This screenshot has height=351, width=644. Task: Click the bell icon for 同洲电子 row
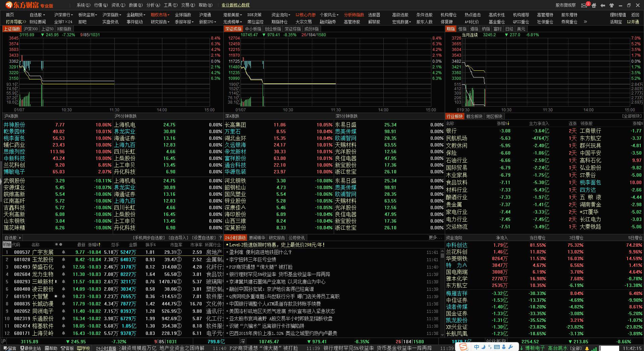click(63, 311)
